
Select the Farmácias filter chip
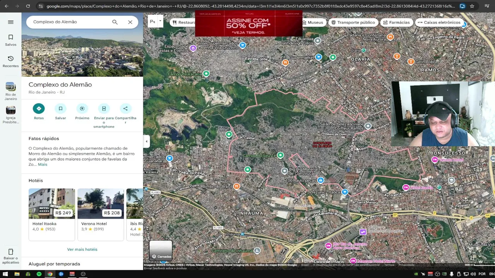(x=396, y=22)
